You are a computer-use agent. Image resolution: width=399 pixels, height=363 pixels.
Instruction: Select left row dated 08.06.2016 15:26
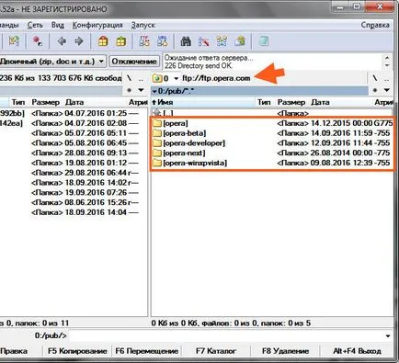pyautogui.click(x=74, y=202)
